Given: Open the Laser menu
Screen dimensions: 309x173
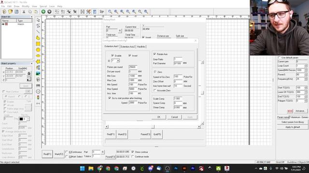Looking at the screenshot, I should [52, 6].
